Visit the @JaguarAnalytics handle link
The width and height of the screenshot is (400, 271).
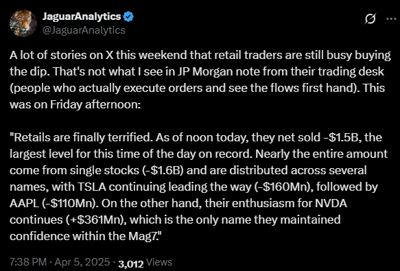84,30
